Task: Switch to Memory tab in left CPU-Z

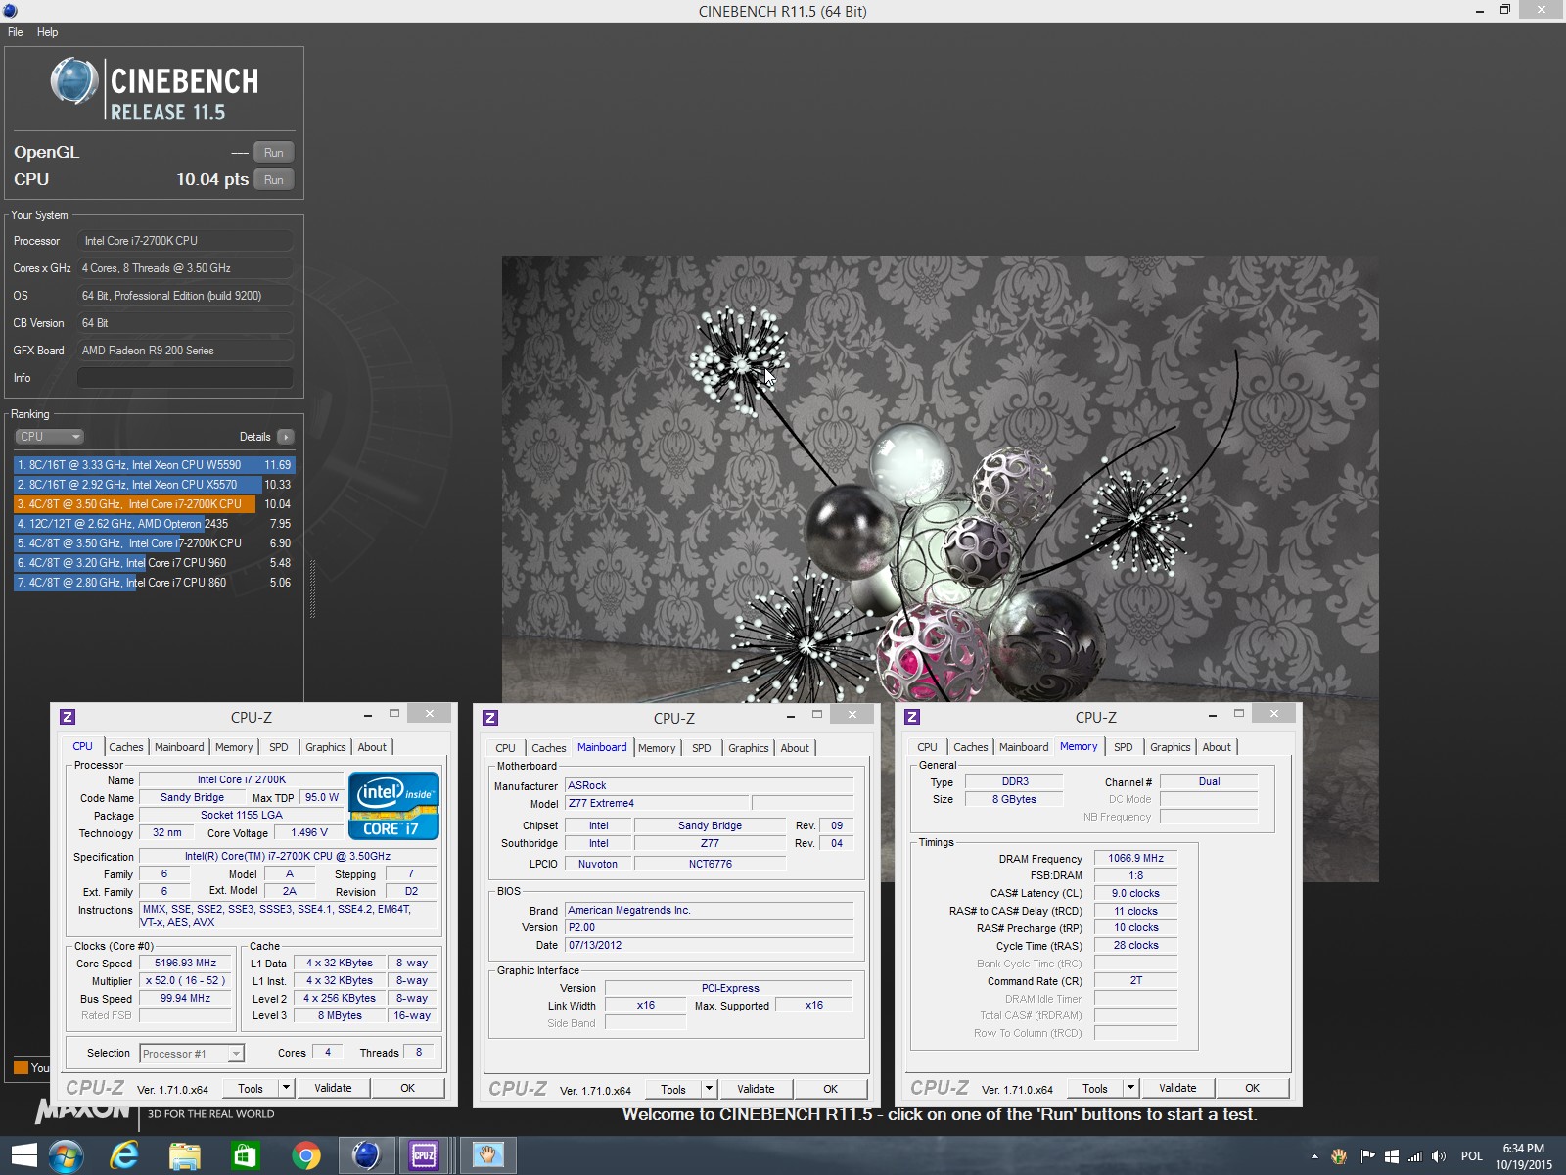Action: tap(234, 747)
